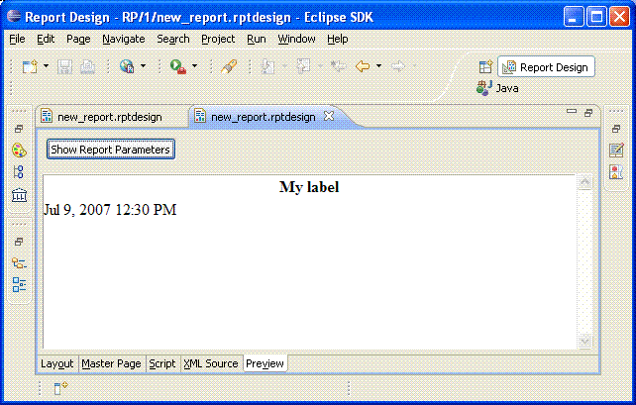The width and height of the screenshot is (636, 405).
Task: Maximize the Eclipse SDK window
Action: [x=596, y=17]
